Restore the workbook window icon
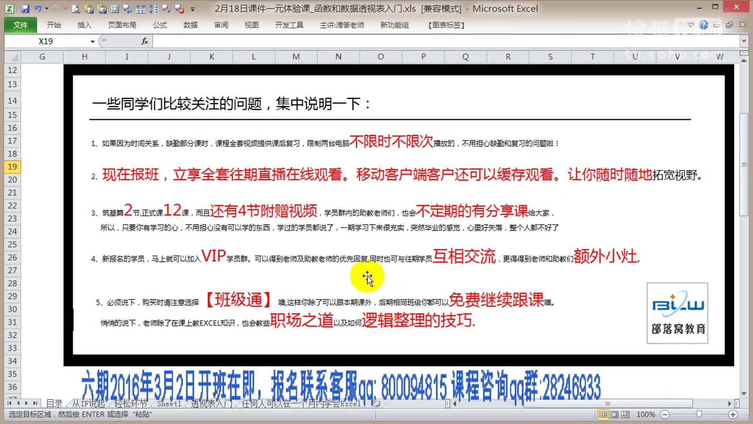The height and width of the screenshot is (424, 753). coord(729,25)
